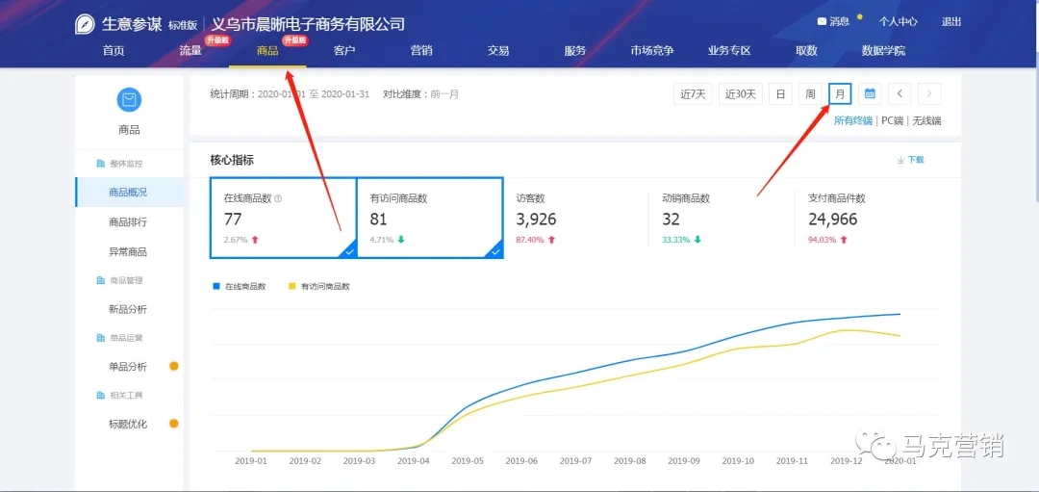
Task: Open 单品分析 in the sidebar
Action: click(x=128, y=367)
